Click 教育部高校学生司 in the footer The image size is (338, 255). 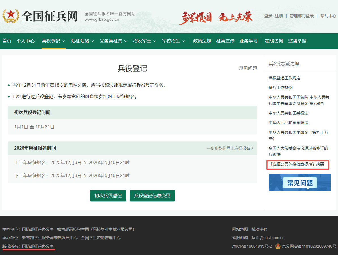(x=73, y=229)
